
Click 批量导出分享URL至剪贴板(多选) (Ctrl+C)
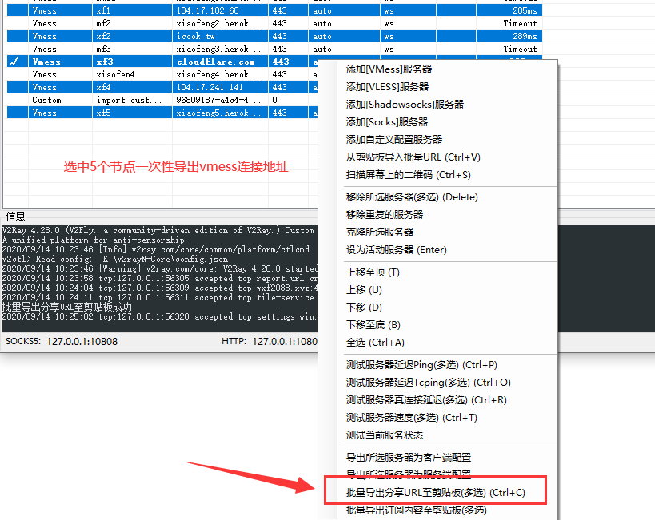435,493
